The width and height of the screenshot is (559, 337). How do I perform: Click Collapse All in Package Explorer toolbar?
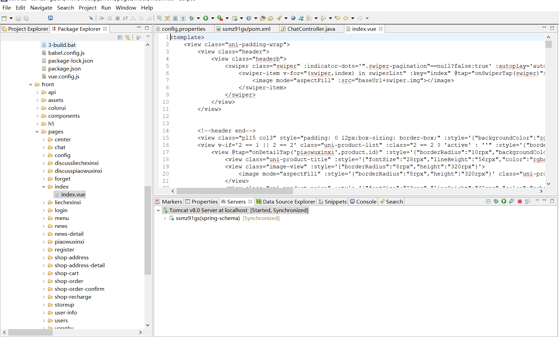click(120, 37)
